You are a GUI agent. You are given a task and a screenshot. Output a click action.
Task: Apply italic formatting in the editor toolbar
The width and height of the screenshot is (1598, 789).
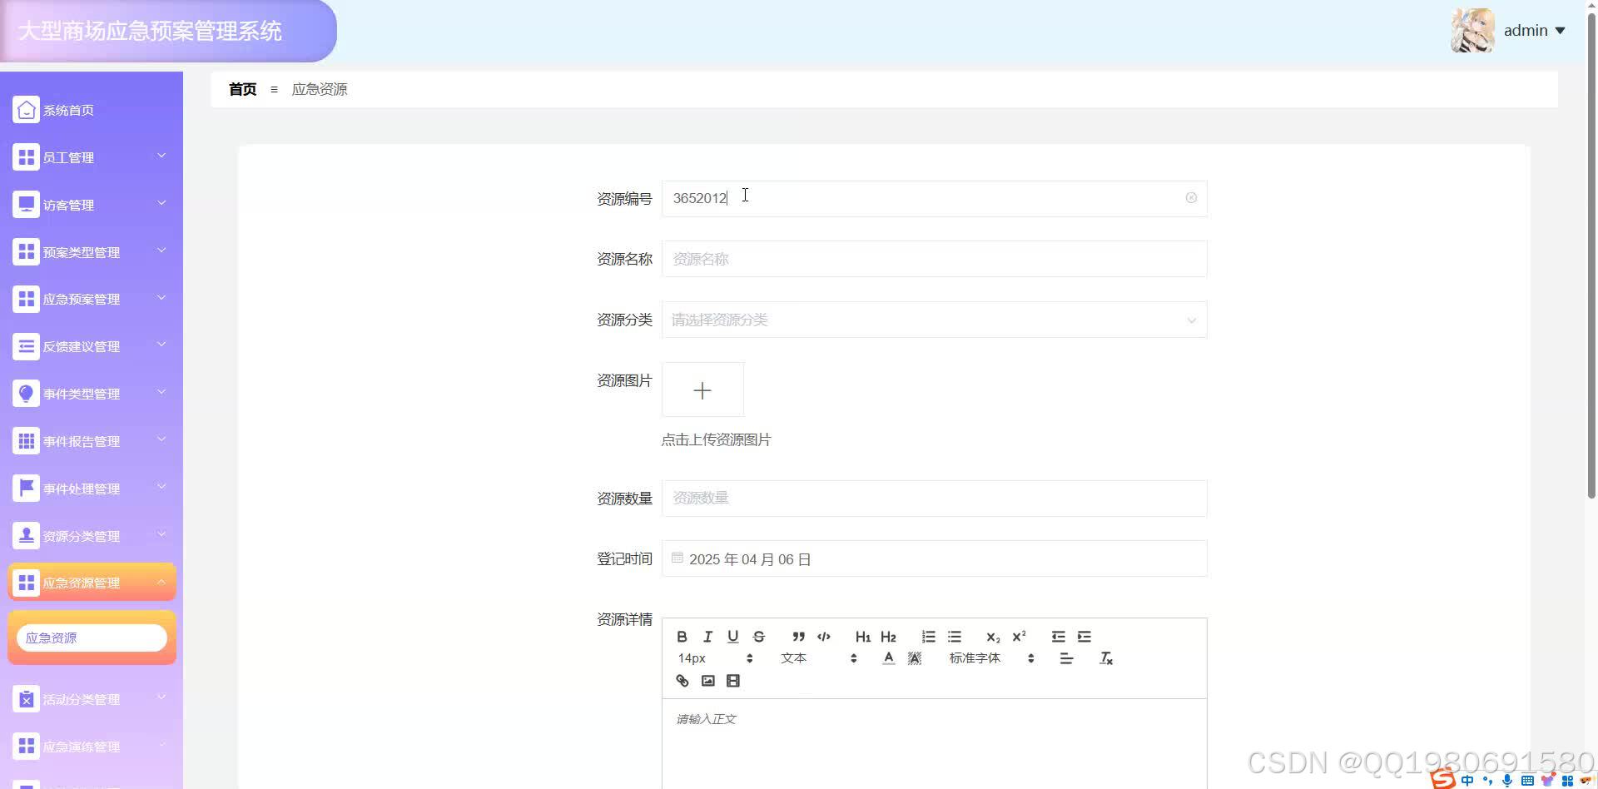[707, 637]
